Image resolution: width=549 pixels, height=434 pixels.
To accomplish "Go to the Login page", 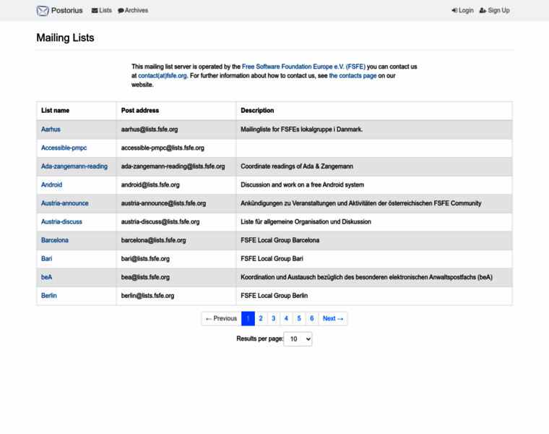I will point(462,11).
